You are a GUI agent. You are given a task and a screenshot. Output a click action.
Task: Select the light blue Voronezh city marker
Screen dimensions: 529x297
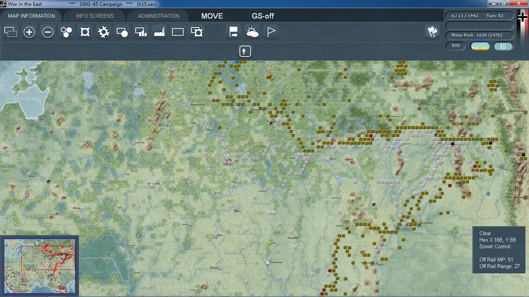tap(268, 263)
